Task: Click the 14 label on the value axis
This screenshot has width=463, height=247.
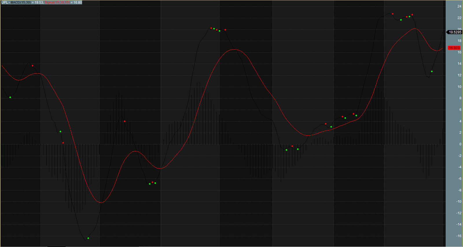Action: click(x=459, y=64)
